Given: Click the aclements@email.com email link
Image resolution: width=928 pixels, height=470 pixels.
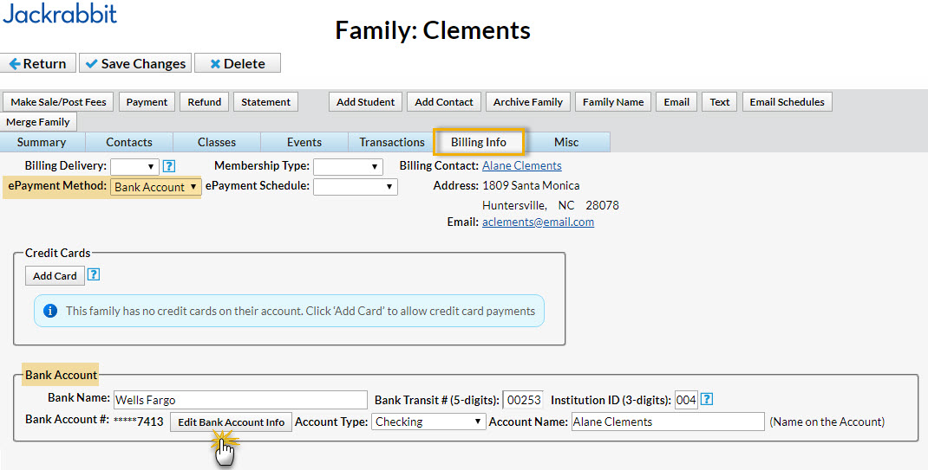Looking at the screenshot, I should 538,222.
